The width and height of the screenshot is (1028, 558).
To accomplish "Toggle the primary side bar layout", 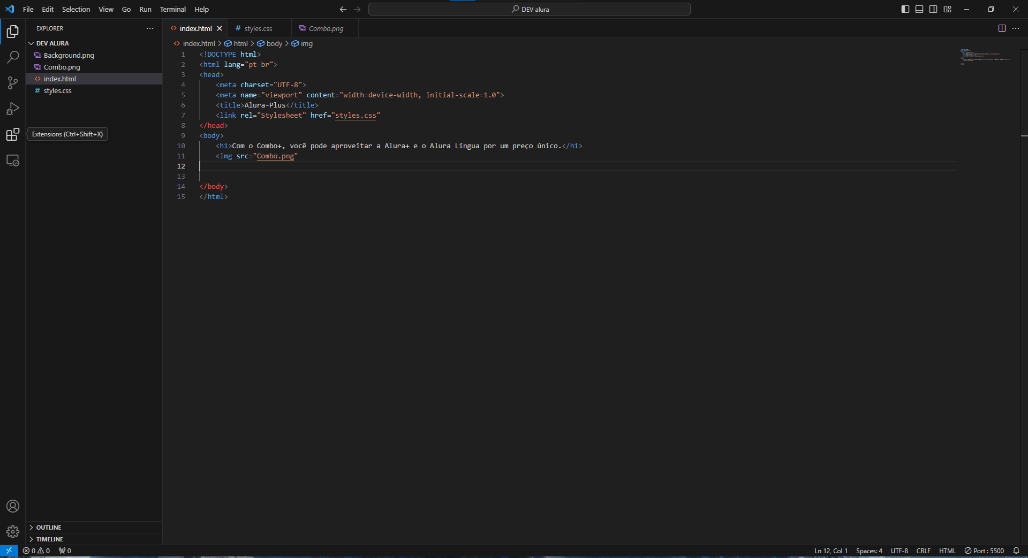I will [x=905, y=9].
